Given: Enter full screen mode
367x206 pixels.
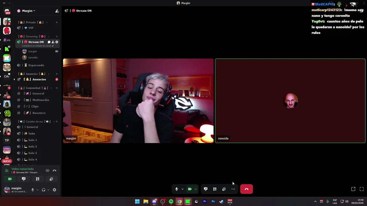Looking at the screenshot, I should coord(362,189).
